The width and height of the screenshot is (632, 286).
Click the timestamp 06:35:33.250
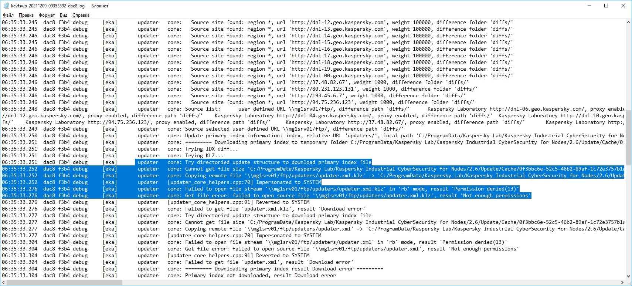tap(20, 136)
